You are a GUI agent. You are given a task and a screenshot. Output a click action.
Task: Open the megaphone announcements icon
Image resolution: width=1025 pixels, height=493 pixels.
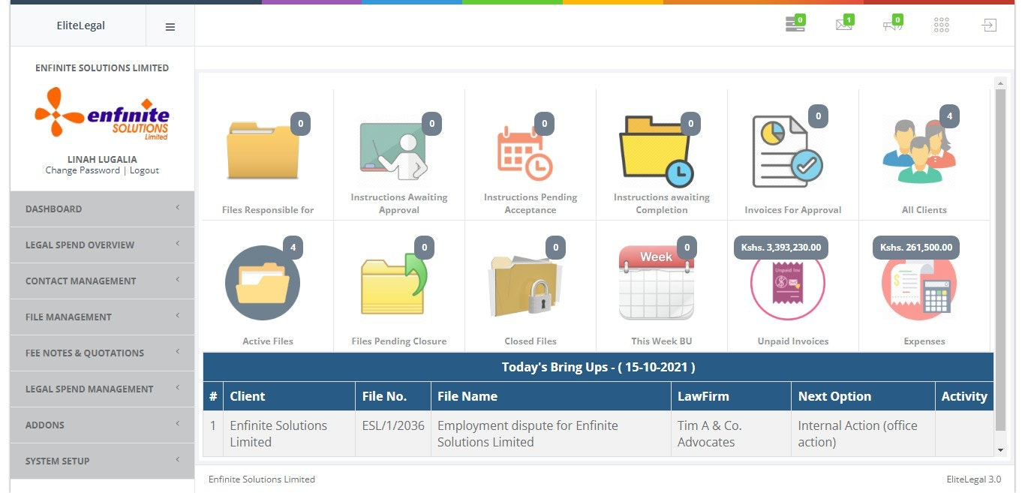892,25
